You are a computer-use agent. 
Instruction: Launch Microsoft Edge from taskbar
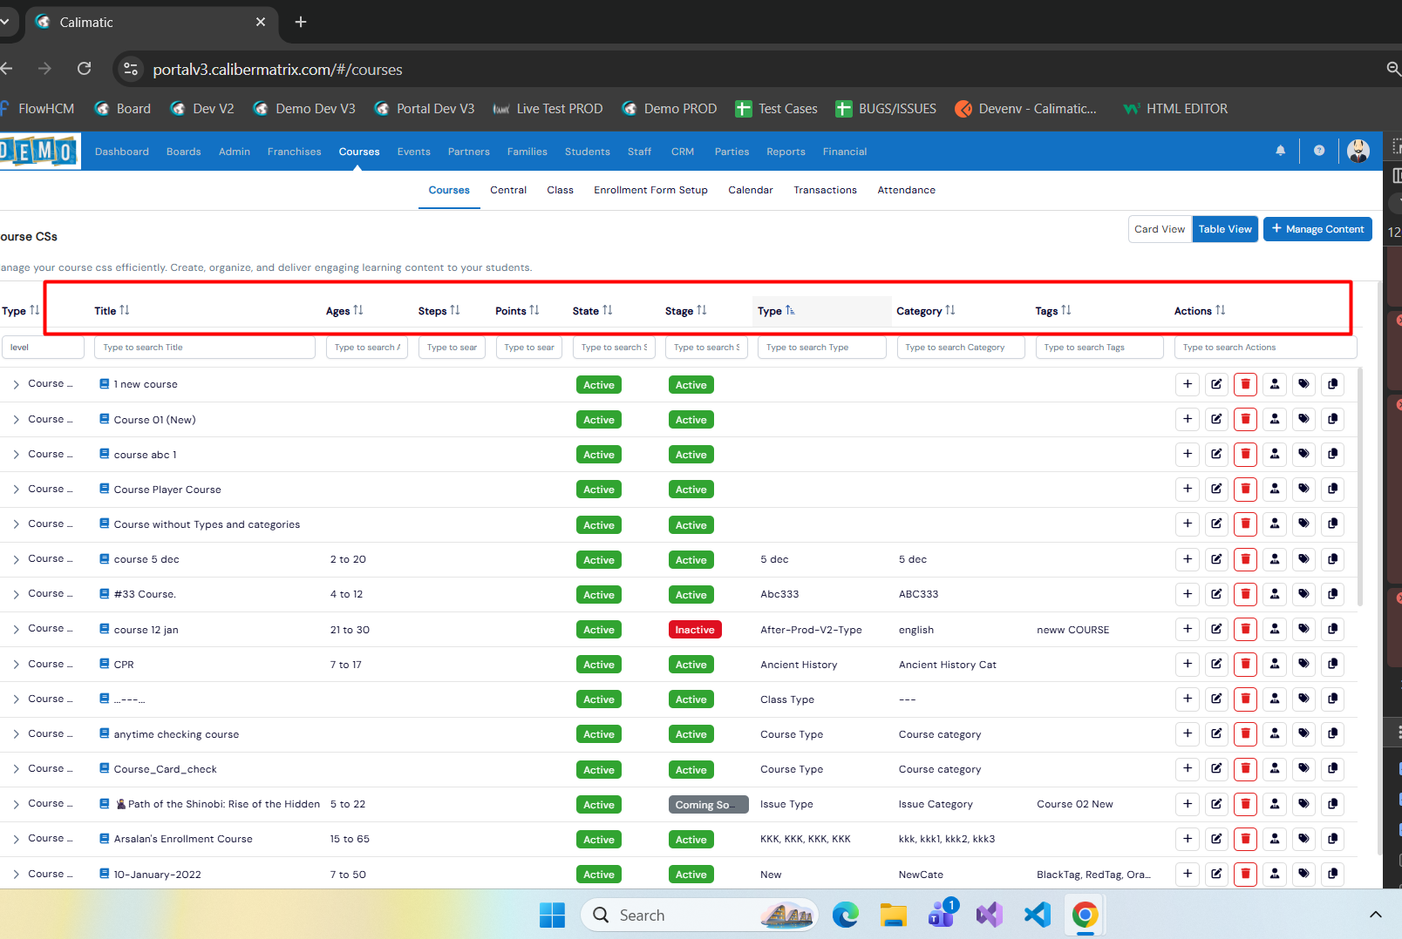coord(845,915)
